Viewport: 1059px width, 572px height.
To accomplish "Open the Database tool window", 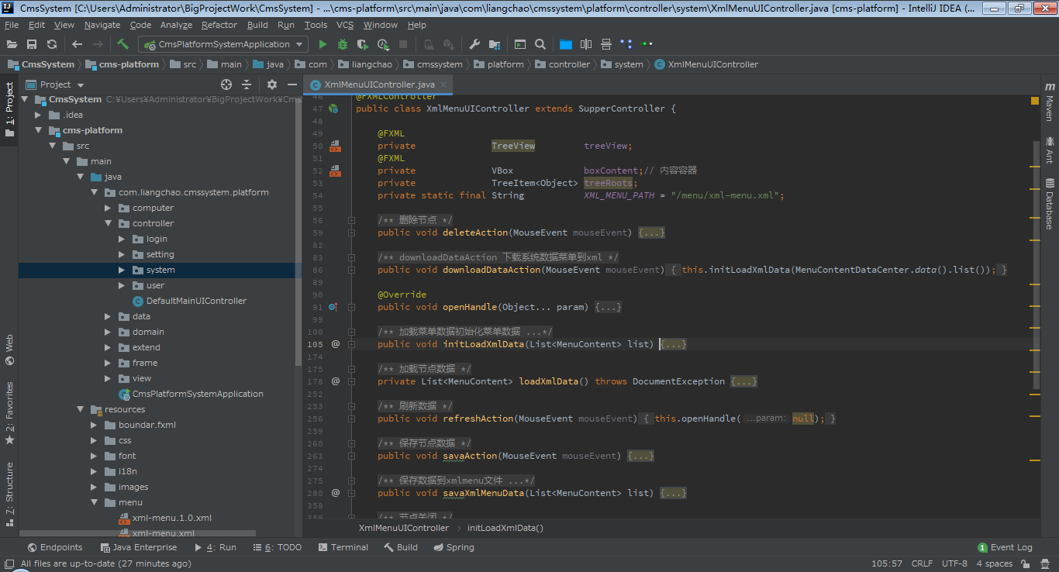I will coord(1050,203).
